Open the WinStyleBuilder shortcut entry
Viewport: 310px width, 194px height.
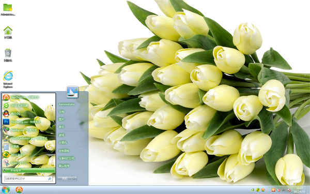pos(28,138)
